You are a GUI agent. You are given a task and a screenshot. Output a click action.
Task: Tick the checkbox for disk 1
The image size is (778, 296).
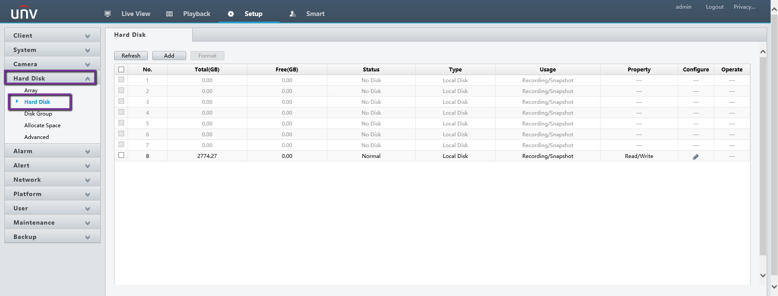[x=121, y=80]
